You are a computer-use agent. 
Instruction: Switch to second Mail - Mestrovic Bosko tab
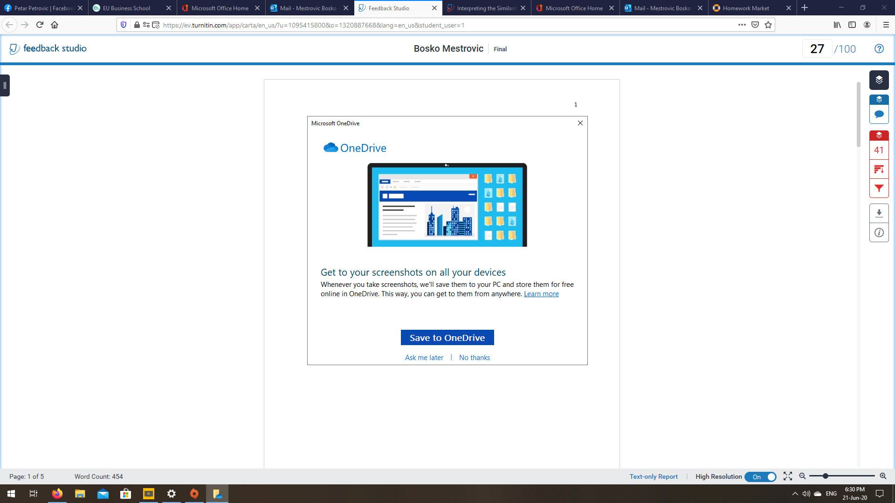click(664, 8)
